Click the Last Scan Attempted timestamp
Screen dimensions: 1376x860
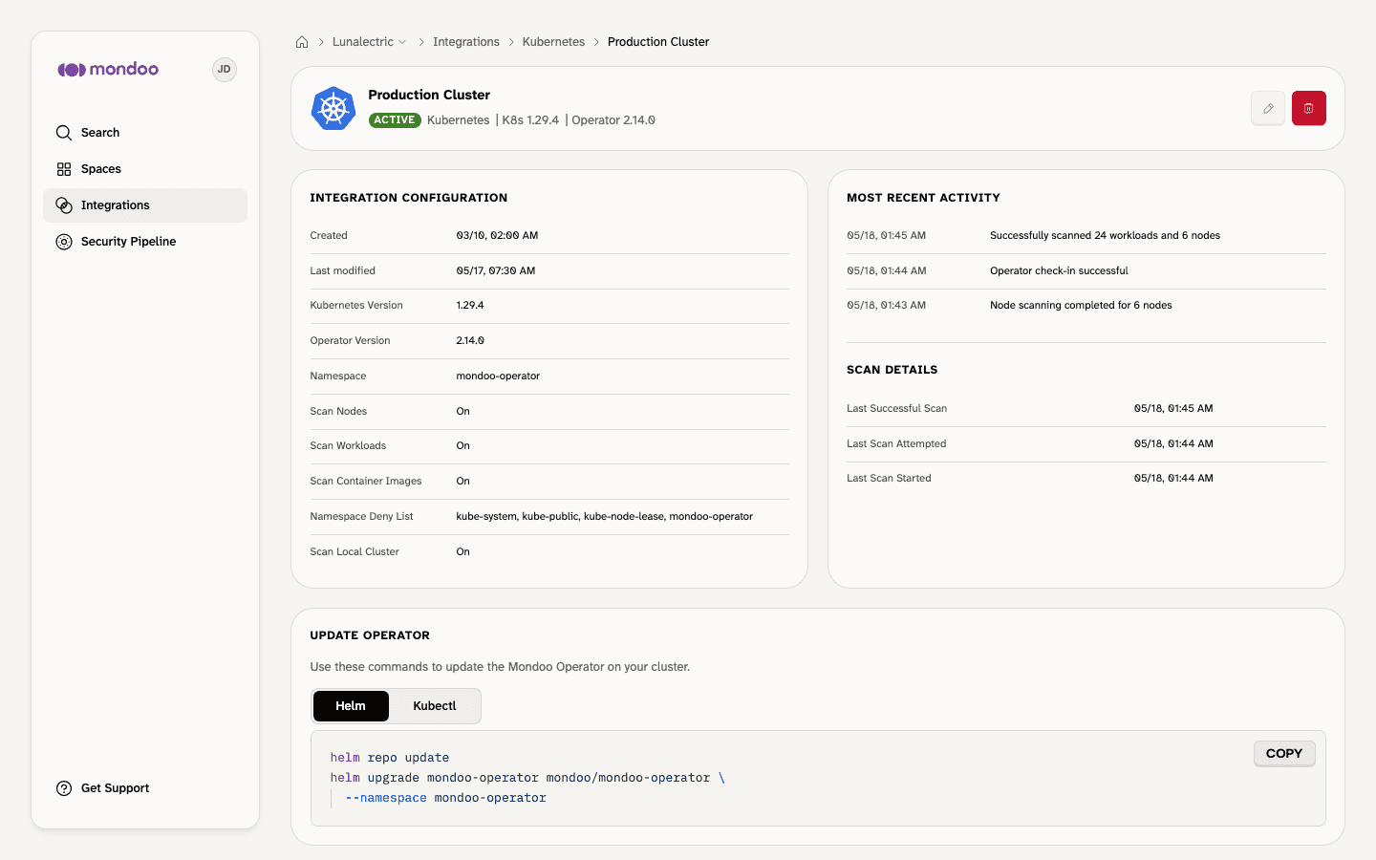click(x=1173, y=443)
